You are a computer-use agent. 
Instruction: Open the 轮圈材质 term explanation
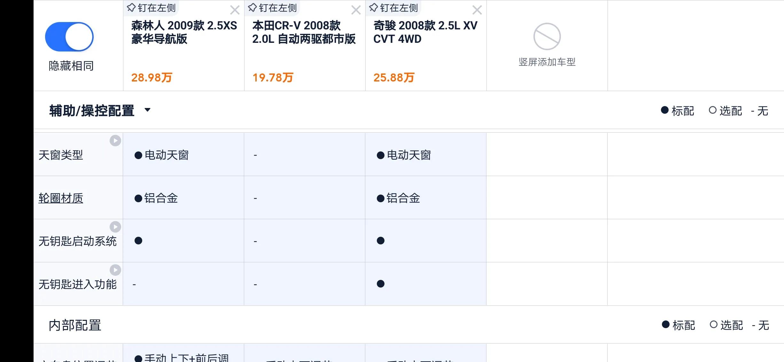[x=60, y=198]
